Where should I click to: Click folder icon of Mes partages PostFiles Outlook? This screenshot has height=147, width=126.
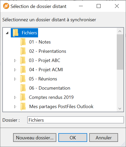click(23, 107)
